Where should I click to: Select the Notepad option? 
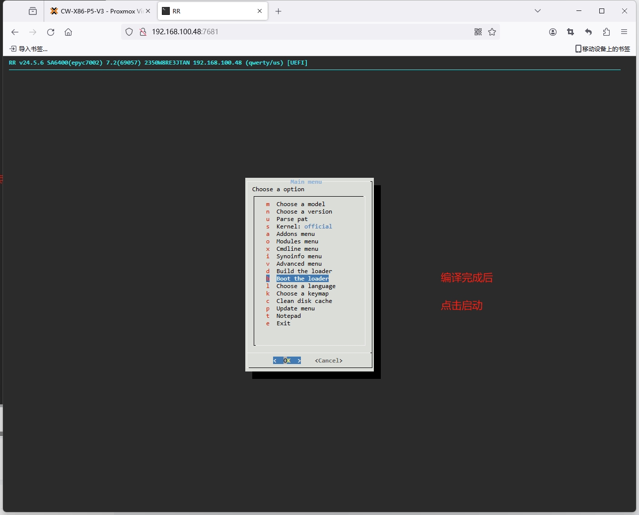(288, 316)
